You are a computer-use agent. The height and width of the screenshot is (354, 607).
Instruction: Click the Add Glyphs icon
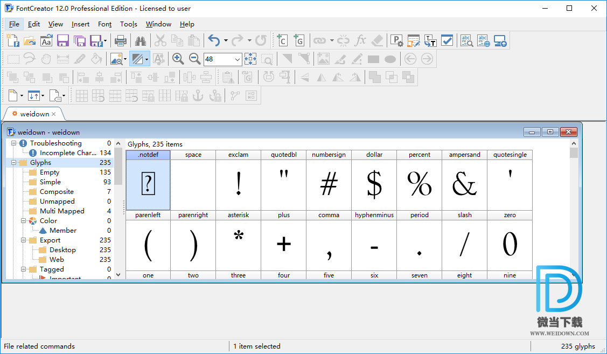[x=298, y=40]
